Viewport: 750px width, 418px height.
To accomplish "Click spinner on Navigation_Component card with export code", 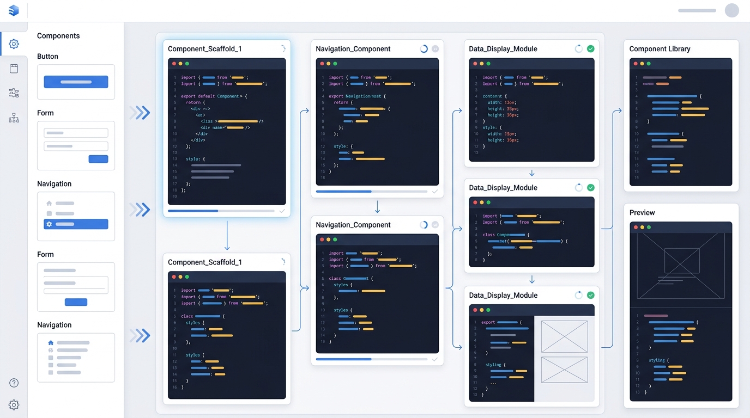I will click(424, 48).
